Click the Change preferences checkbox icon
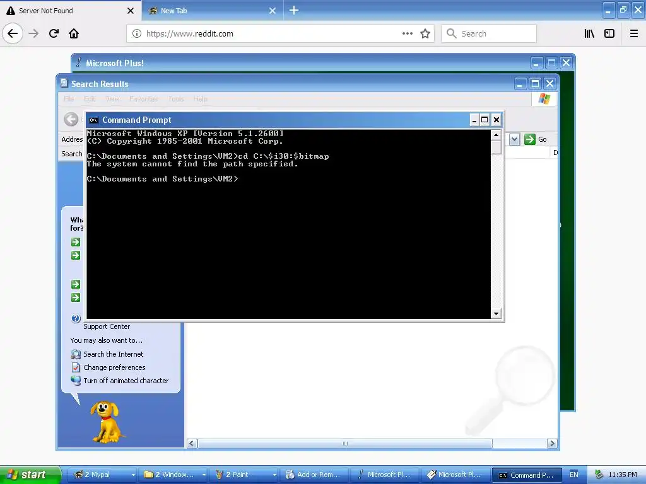The height and width of the screenshot is (484, 646). tap(76, 367)
